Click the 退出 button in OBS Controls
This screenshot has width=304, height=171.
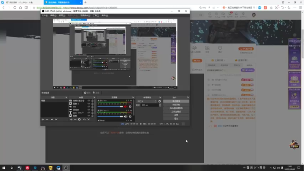click(x=176, y=119)
